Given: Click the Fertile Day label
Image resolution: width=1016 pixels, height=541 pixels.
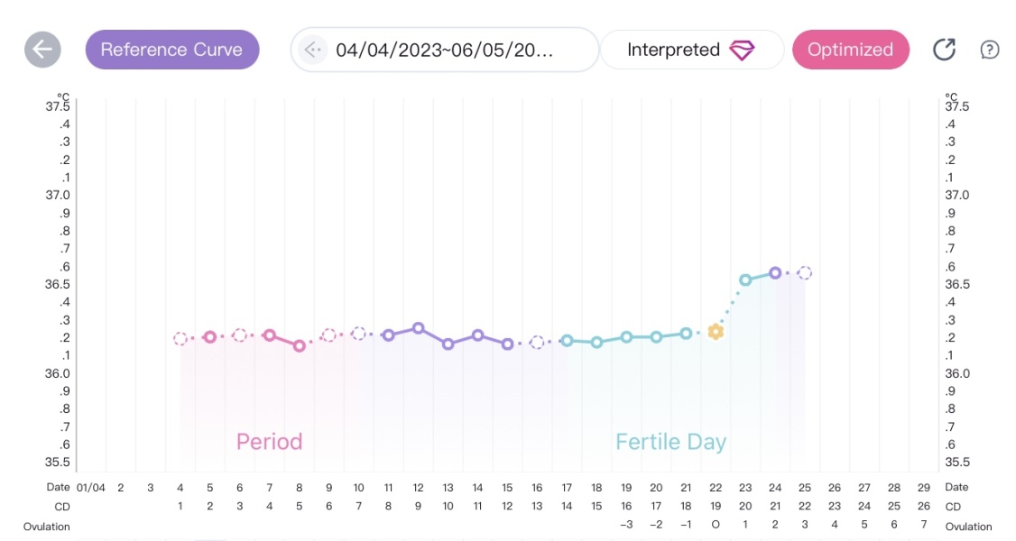Looking at the screenshot, I should [x=670, y=442].
